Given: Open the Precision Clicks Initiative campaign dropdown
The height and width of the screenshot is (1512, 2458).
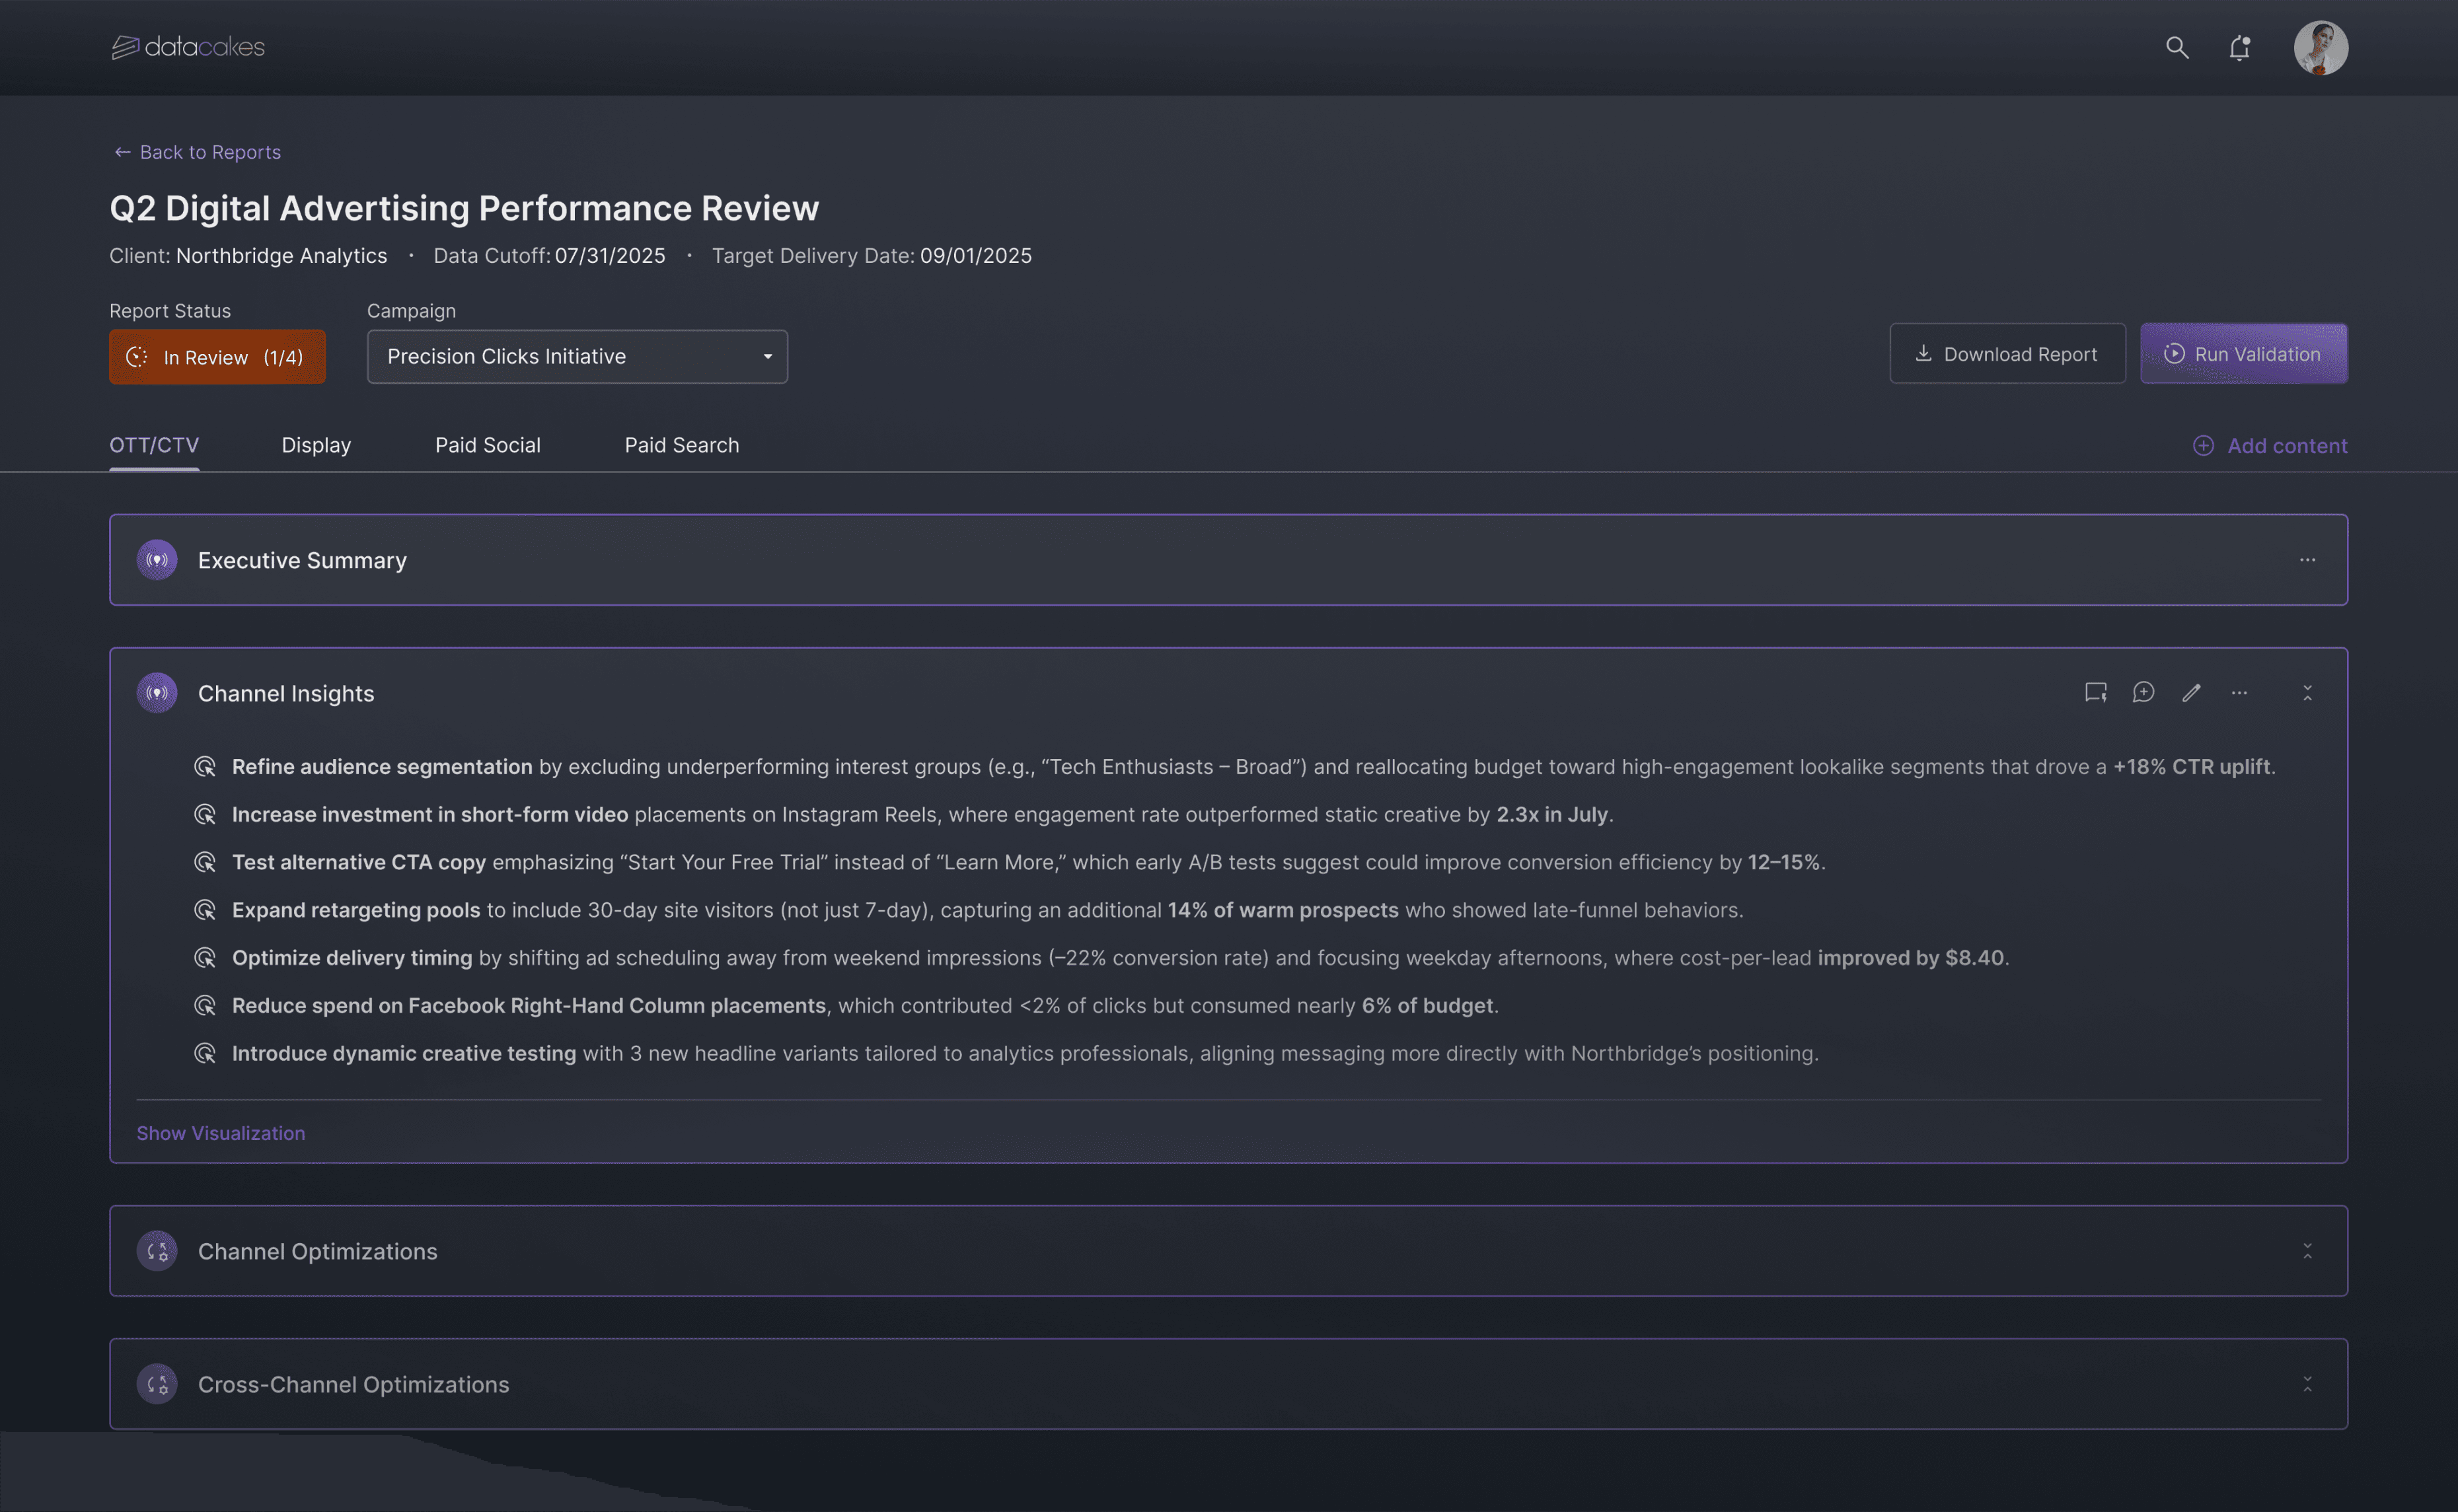Looking at the screenshot, I should pyautogui.click(x=577, y=356).
